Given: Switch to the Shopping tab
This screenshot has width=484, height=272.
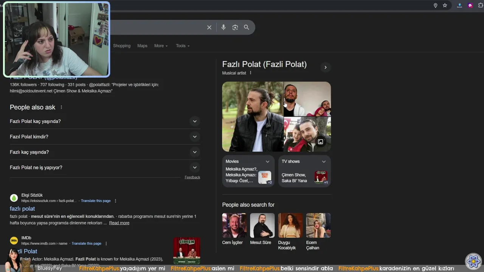Looking at the screenshot, I should 122,46.
